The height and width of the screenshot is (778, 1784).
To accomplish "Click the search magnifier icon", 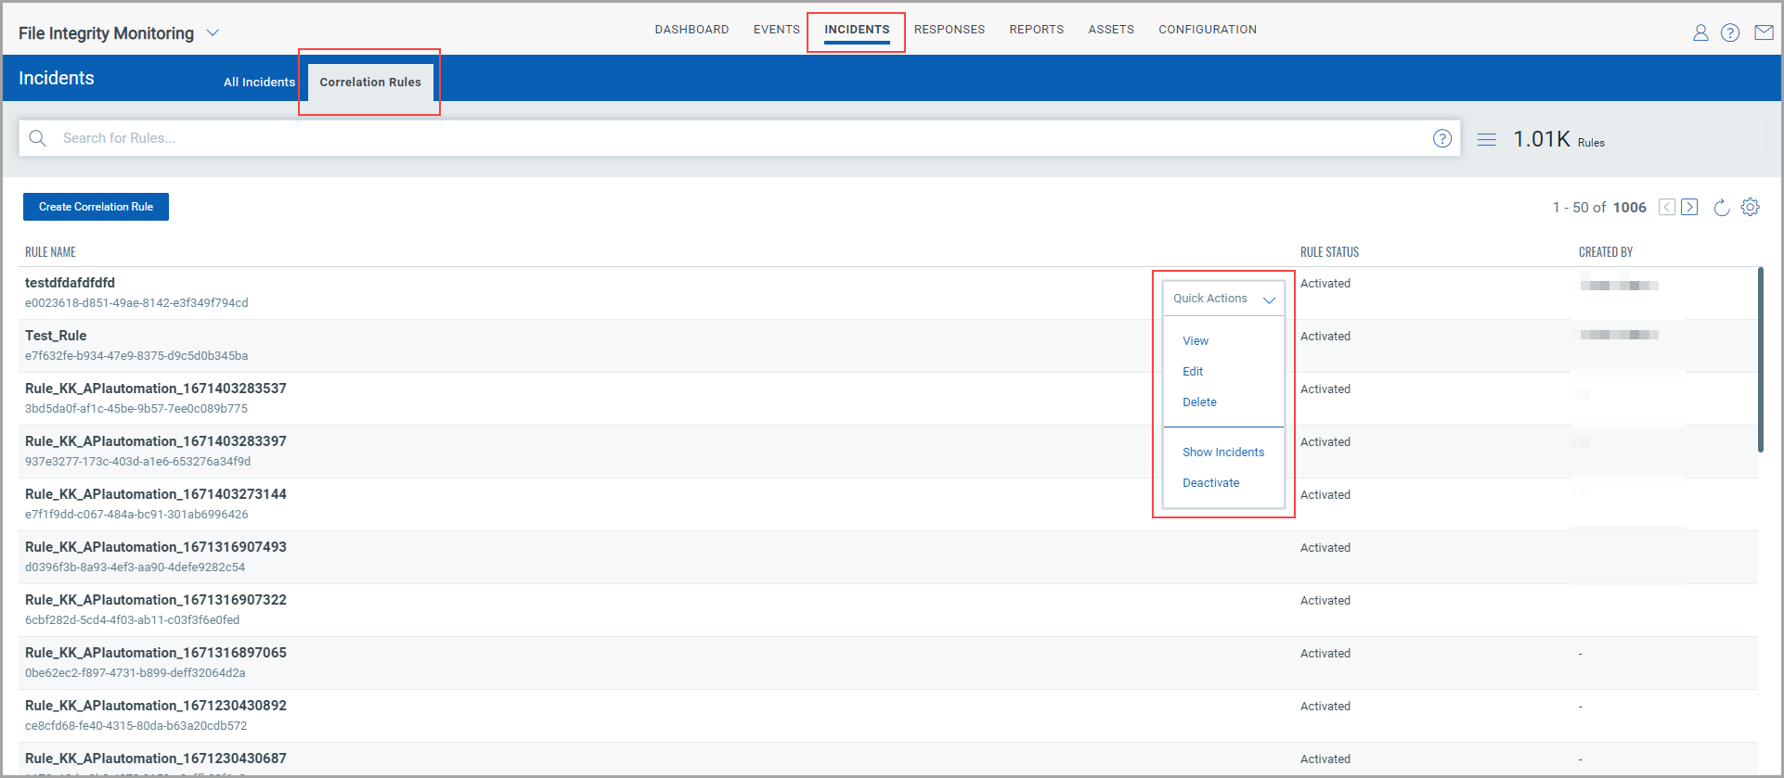I will 38,138.
